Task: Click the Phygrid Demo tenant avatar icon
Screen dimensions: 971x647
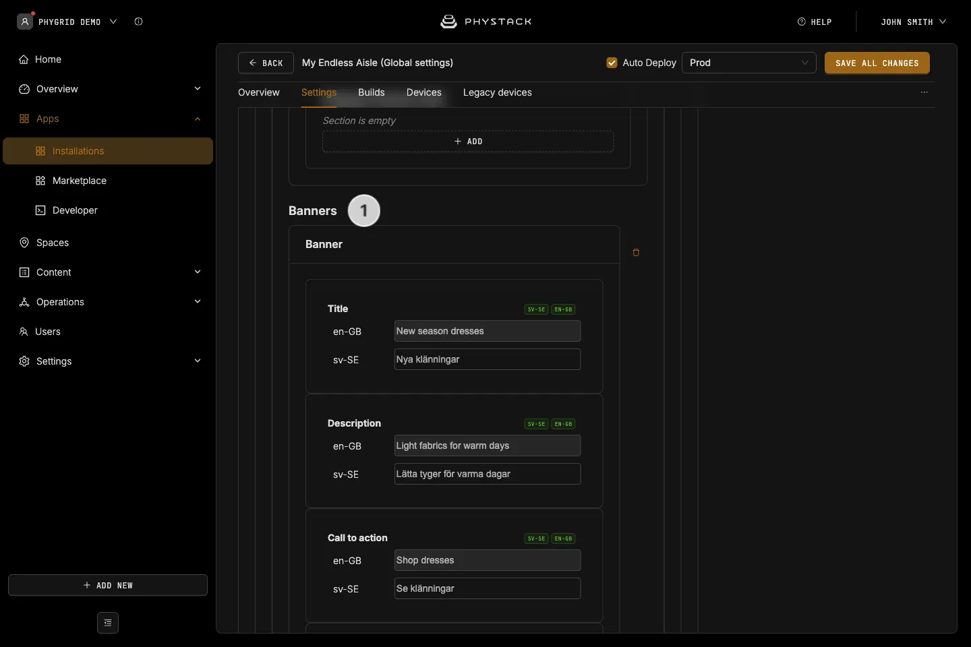Action: tap(25, 22)
